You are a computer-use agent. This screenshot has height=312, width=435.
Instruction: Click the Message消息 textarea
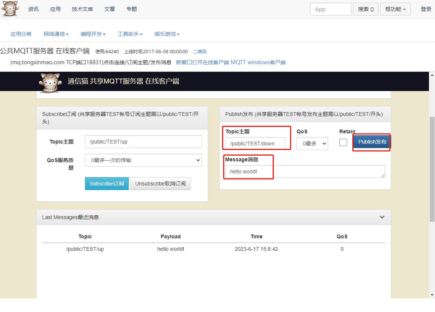[305, 171]
